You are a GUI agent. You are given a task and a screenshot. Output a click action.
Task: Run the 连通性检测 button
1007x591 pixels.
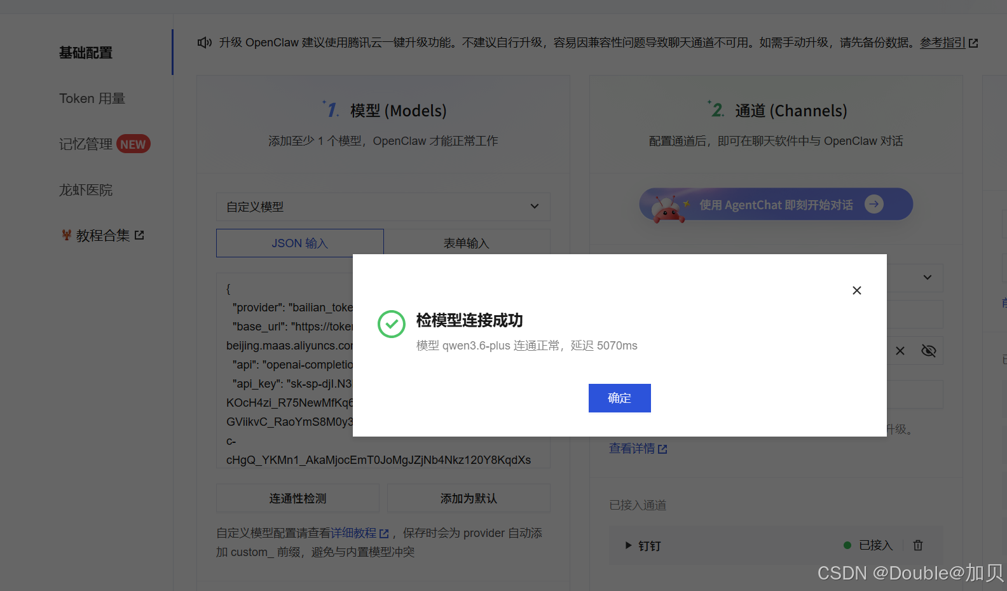click(298, 498)
